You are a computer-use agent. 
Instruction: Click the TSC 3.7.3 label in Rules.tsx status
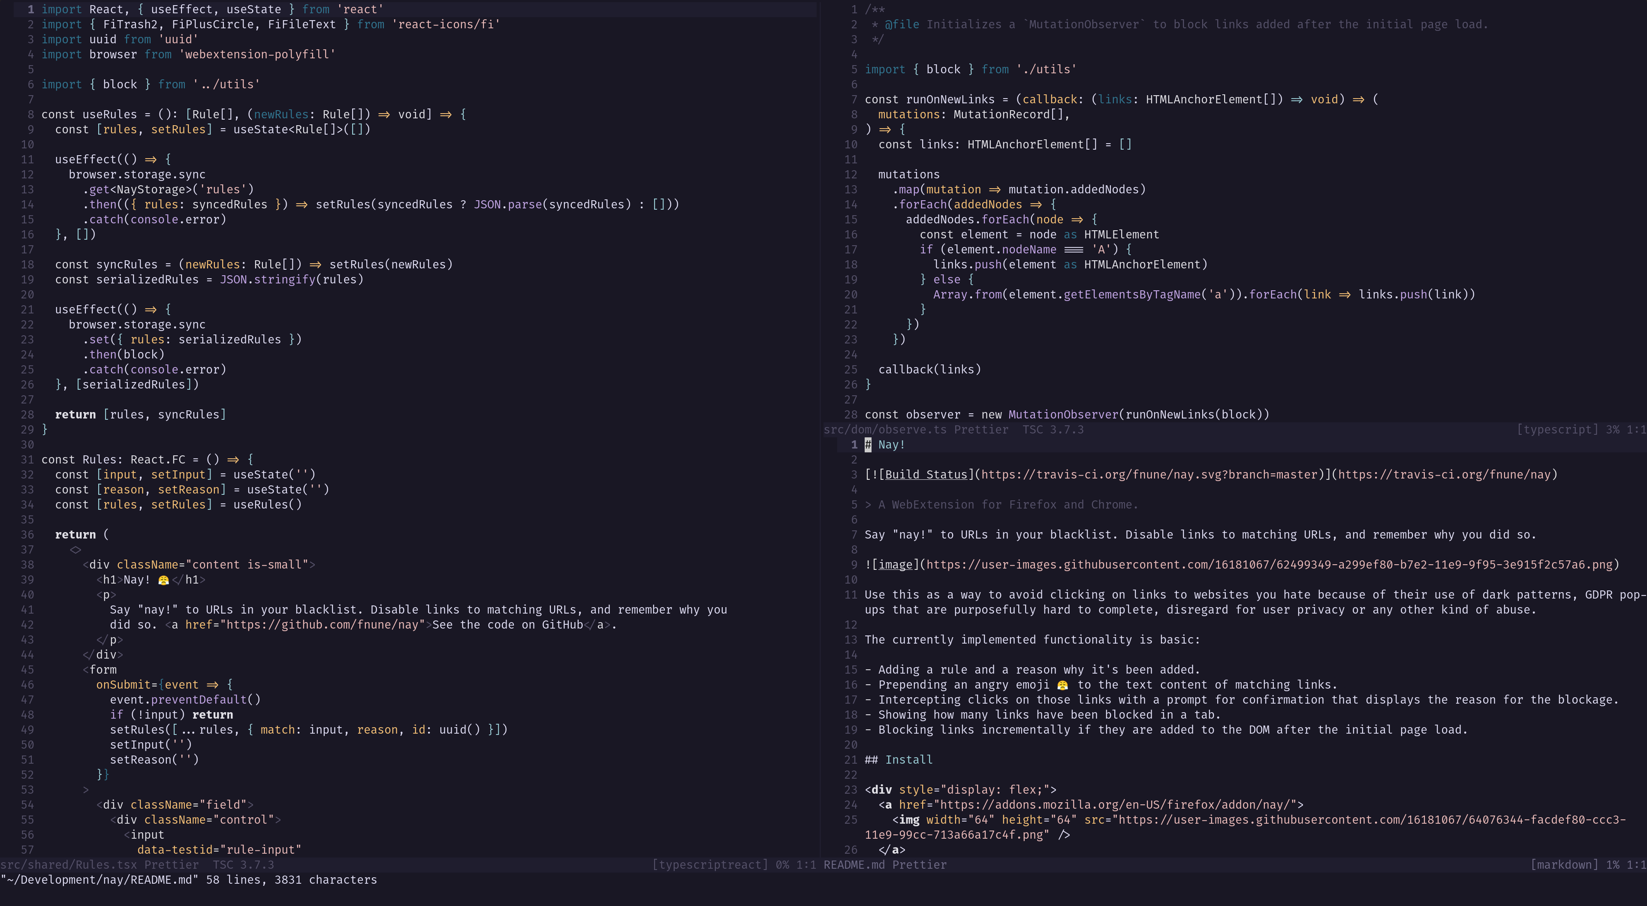[243, 864]
